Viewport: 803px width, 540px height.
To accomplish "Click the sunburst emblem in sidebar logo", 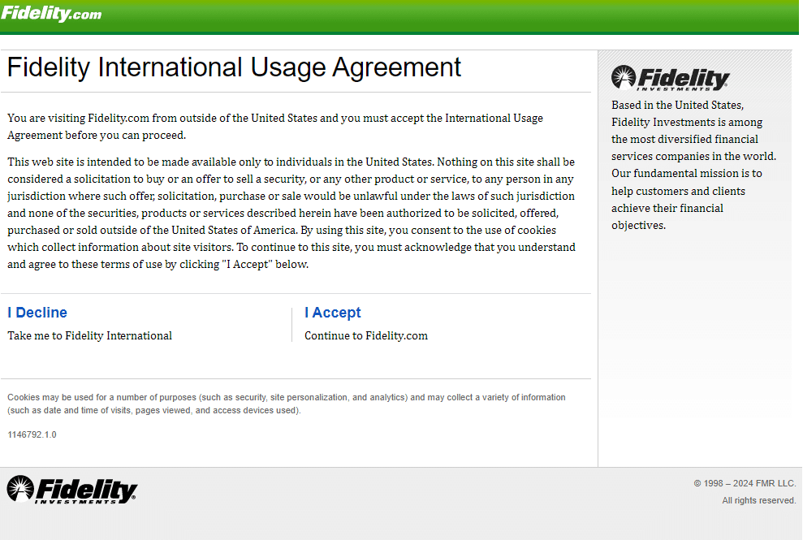I will tap(624, 77).
